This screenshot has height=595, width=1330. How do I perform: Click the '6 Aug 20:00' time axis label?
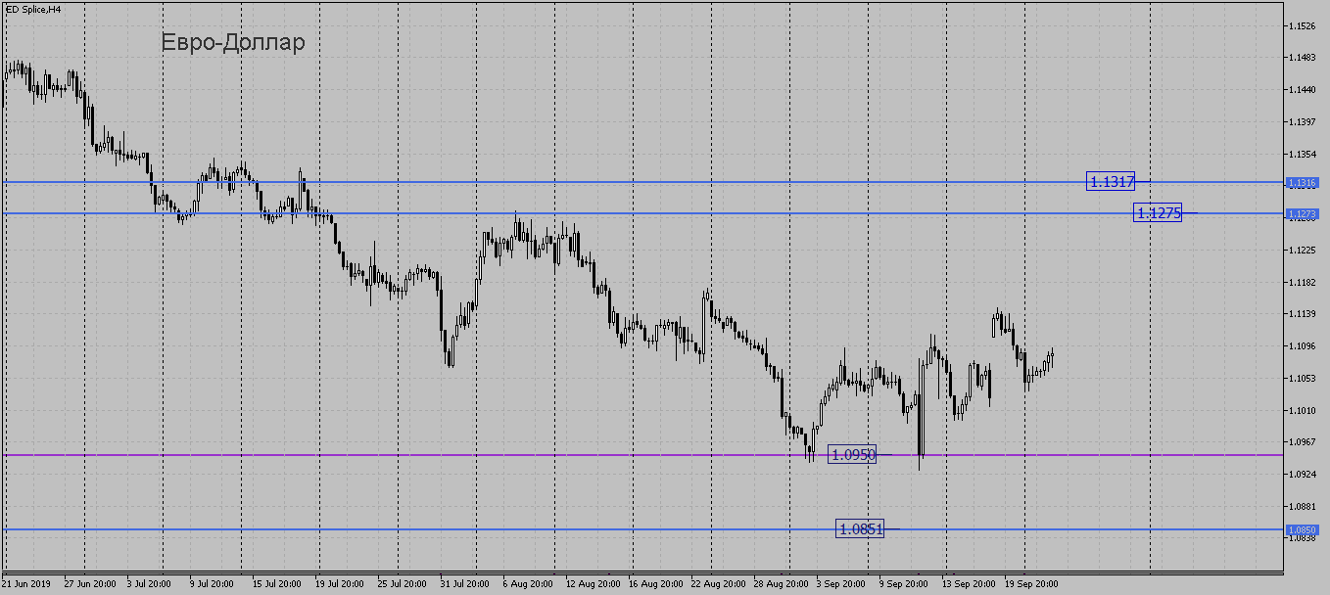527,584
